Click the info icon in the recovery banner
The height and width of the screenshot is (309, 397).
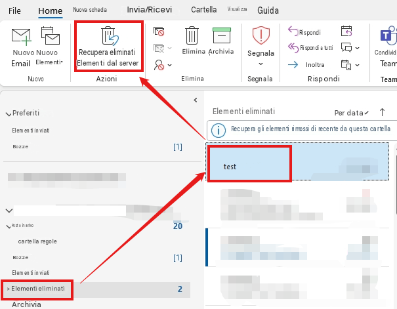[x=218, y=131]
